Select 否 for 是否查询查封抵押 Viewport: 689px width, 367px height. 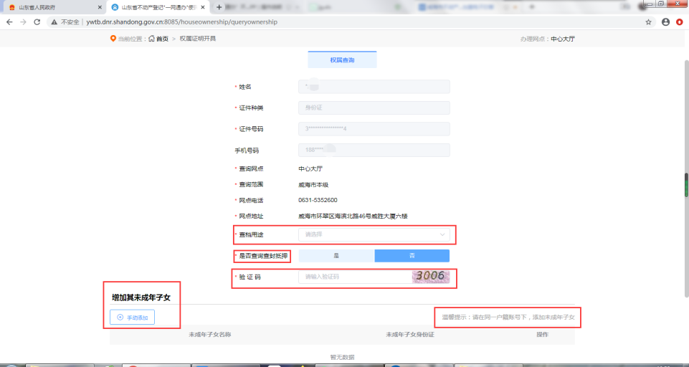click(x=412, y=256)
